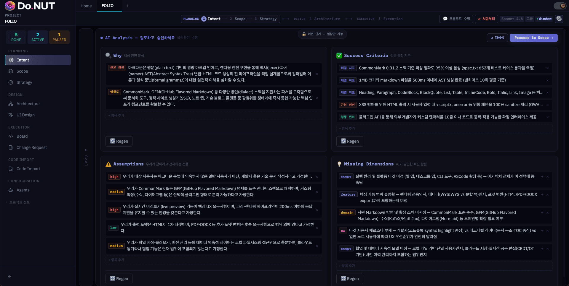Select Board in the EXECUTION section
This screenshot has width=569, height=286.
click(22, 136)
